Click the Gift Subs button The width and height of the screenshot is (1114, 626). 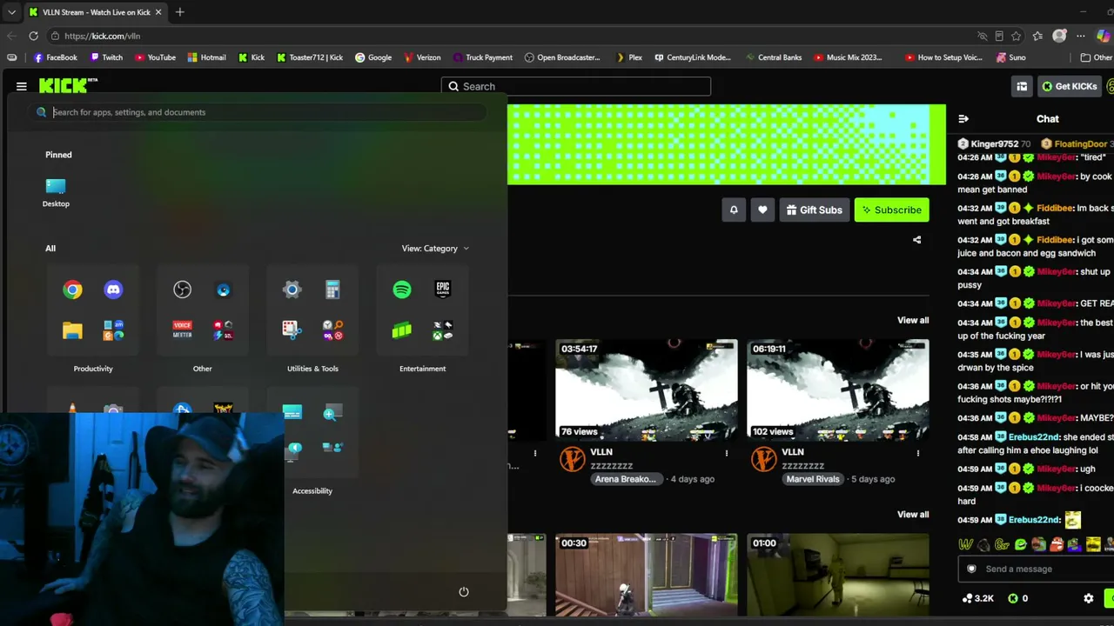tap(814, 210)
